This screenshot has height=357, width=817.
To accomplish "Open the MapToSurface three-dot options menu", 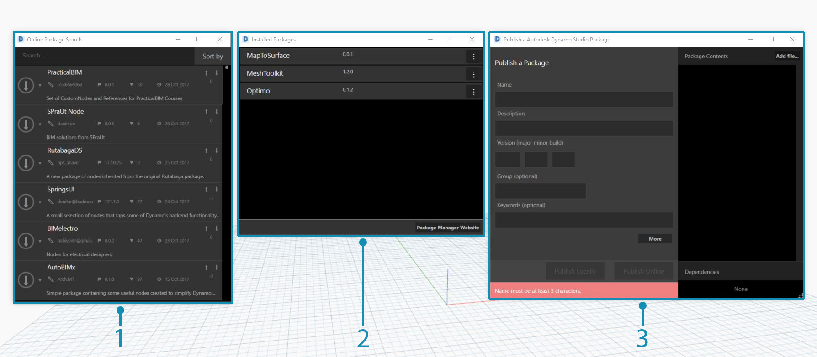I will coord(473,57).
